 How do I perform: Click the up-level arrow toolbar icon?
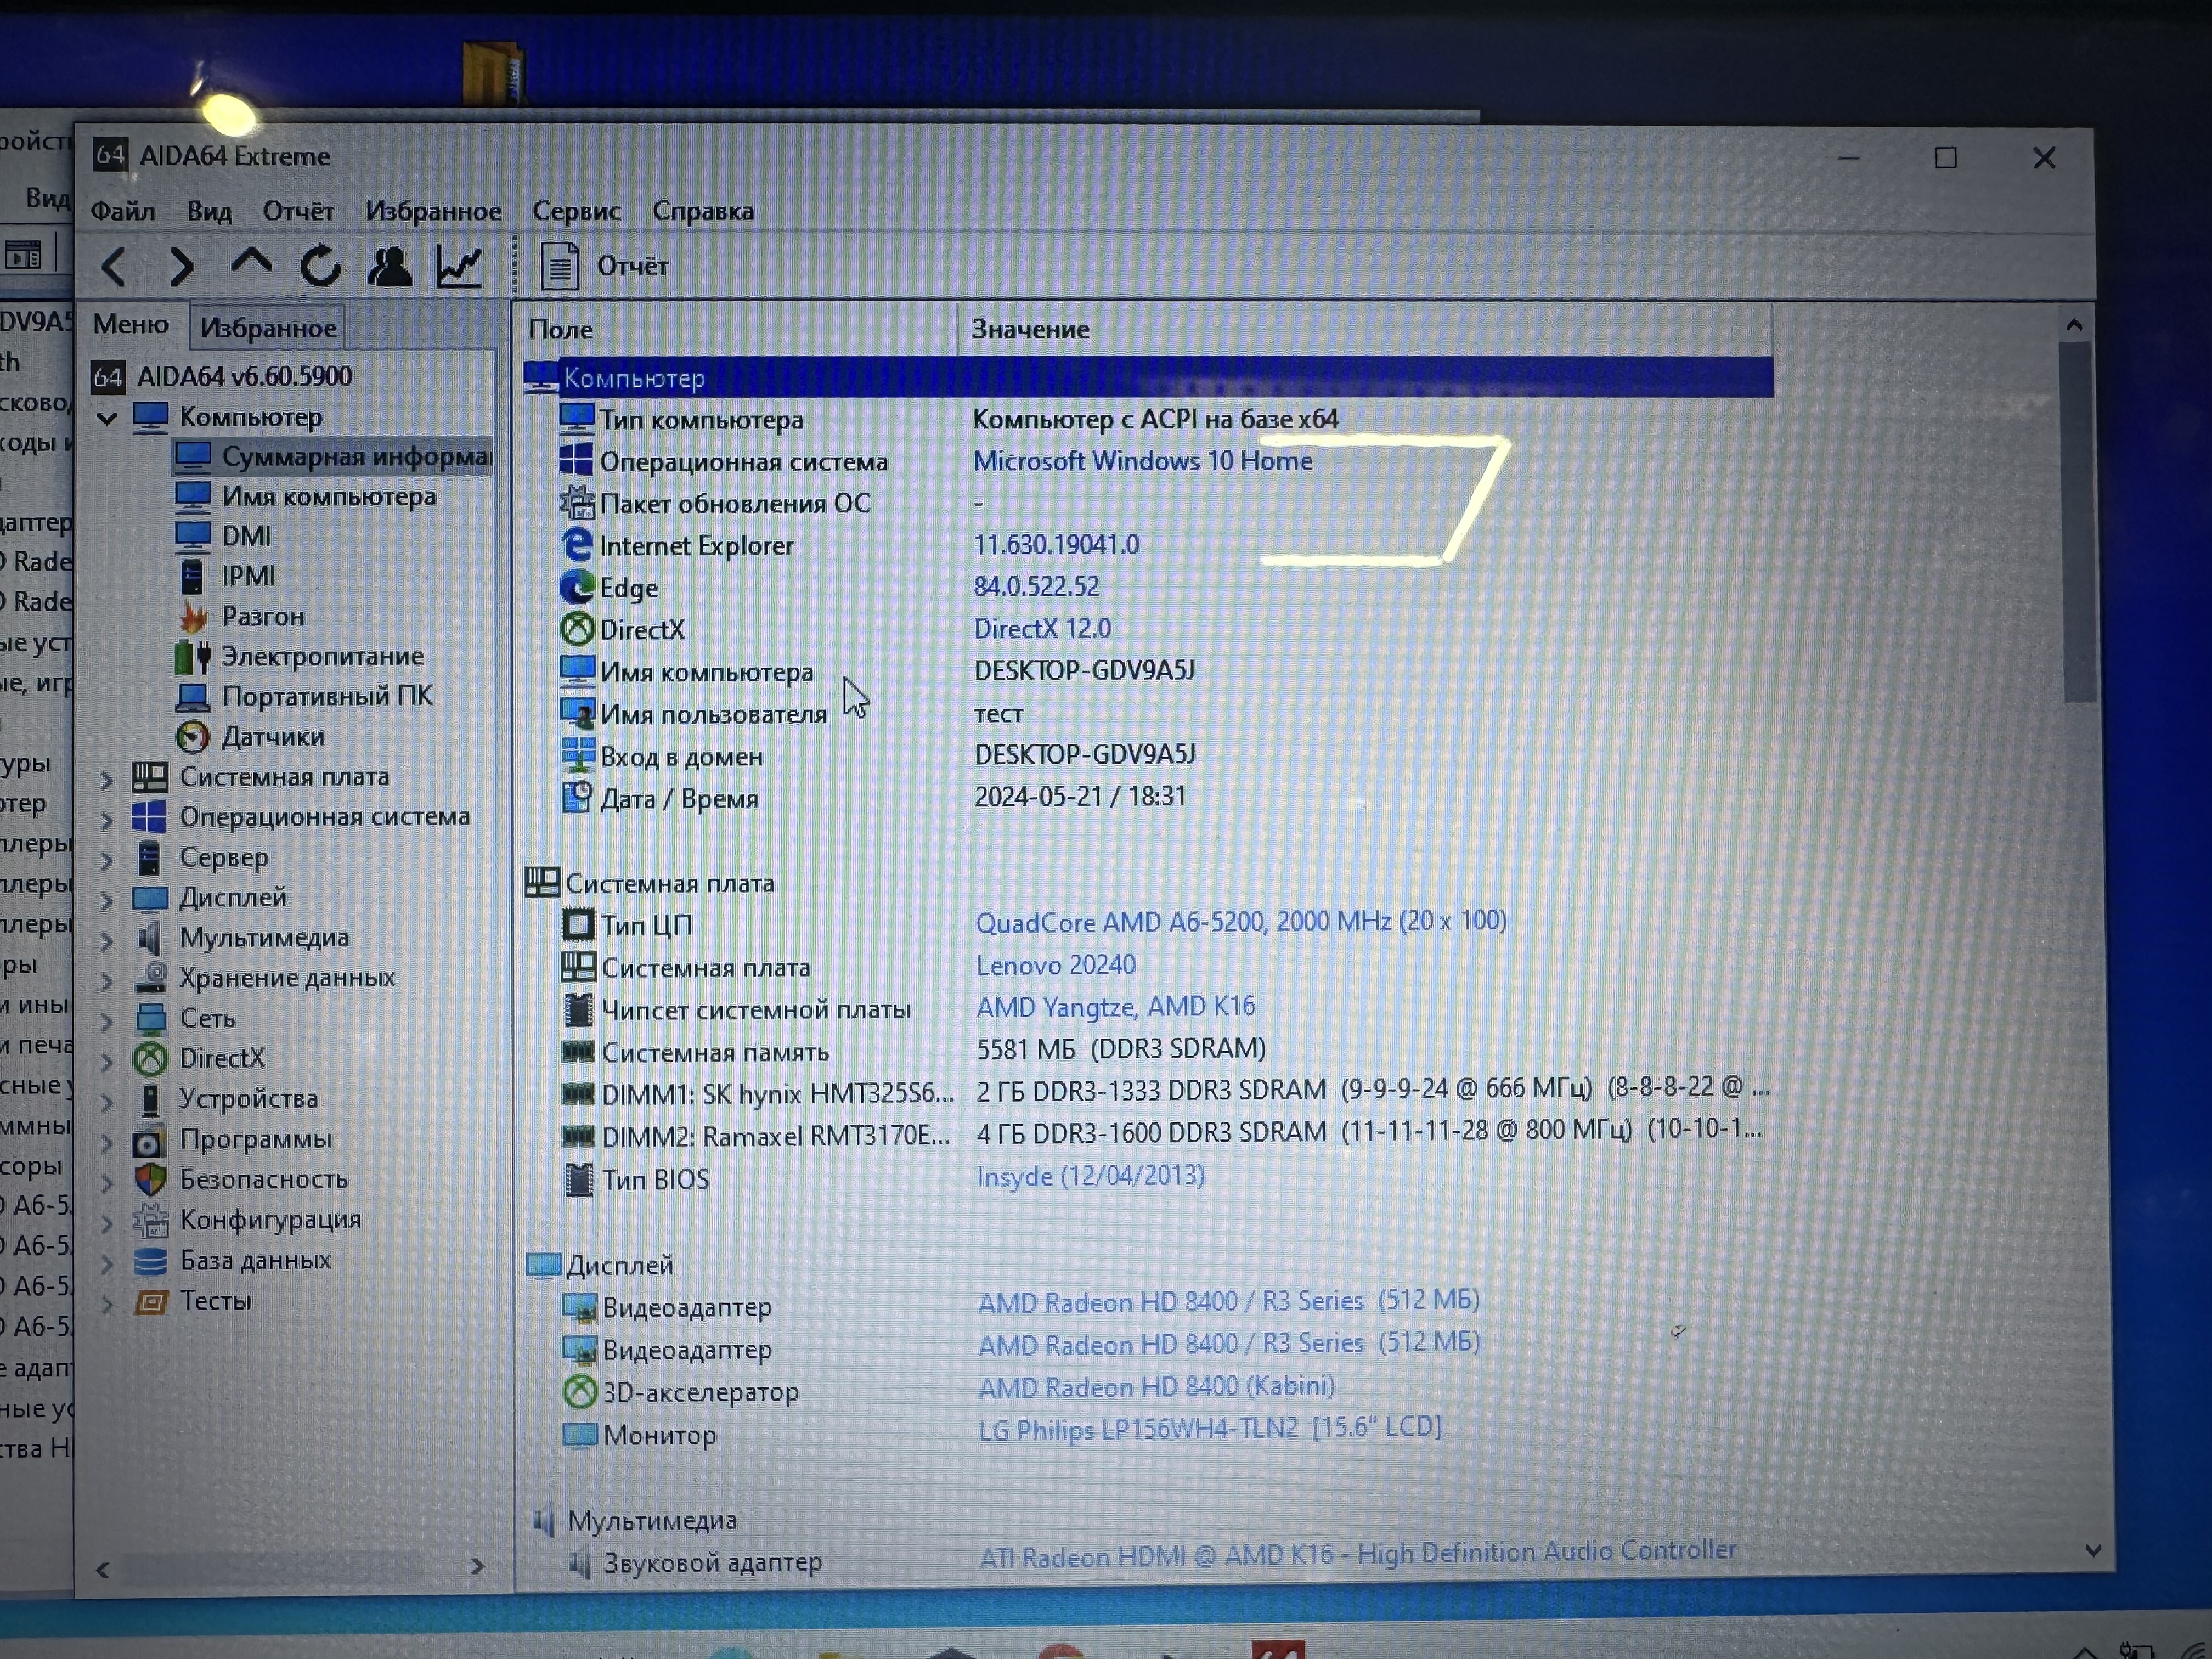(250, 263)
